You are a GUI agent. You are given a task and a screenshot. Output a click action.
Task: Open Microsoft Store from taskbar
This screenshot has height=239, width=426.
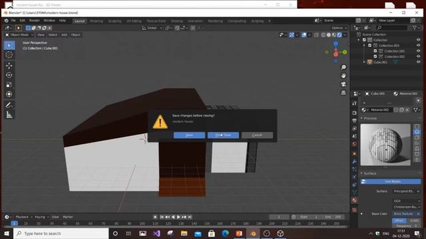click(212, 233)
